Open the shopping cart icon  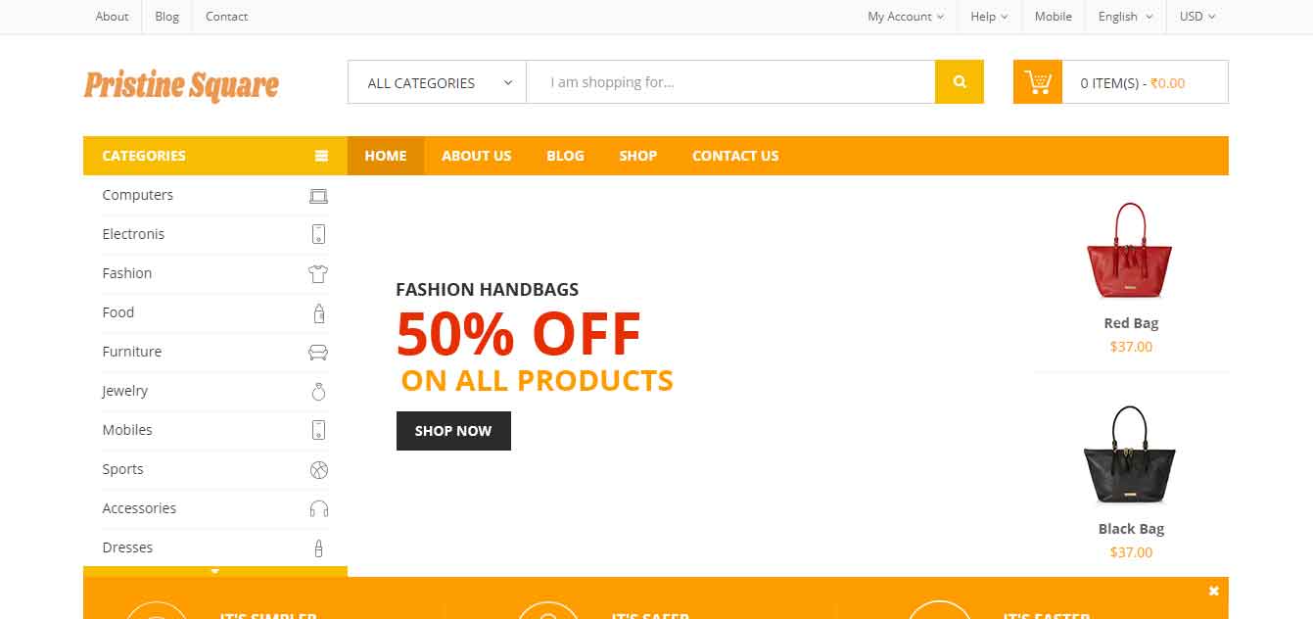click(1038, 82)
